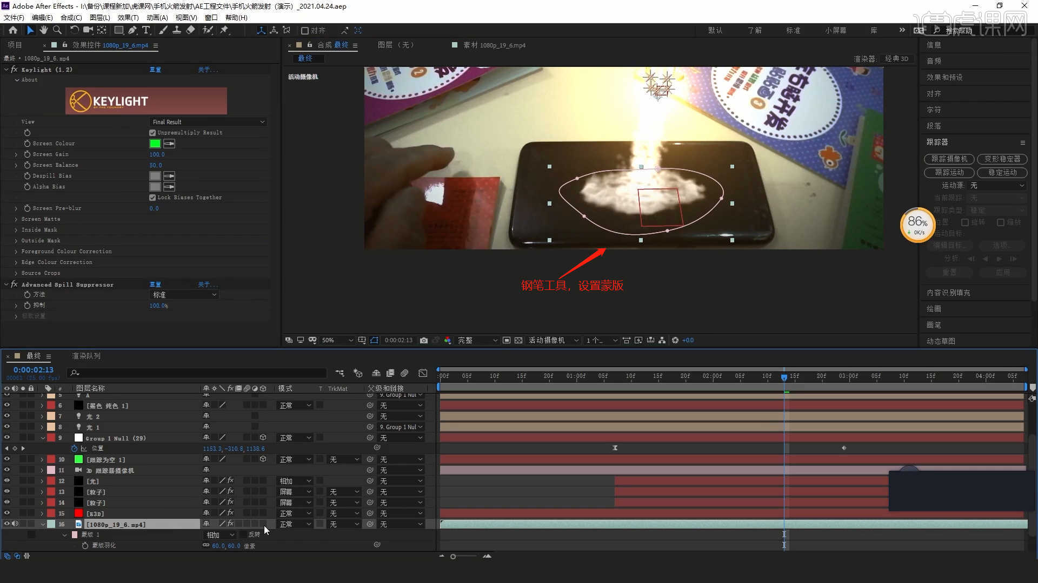Image resolution: width=1038 pixels, height=583 pixels.
Task: Select the Roto Brush tool
Action: pos(208,30)
